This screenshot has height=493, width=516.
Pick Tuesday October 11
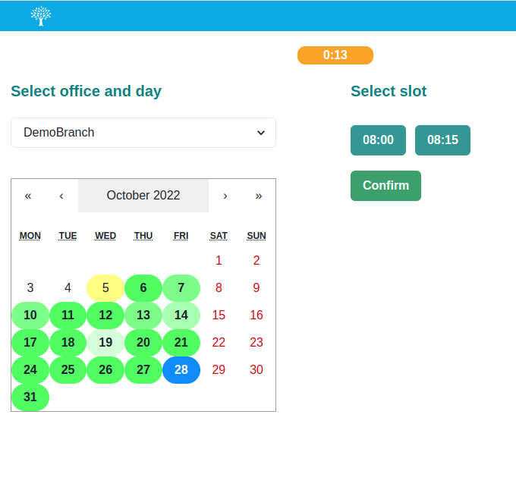(x=68, y=315)
